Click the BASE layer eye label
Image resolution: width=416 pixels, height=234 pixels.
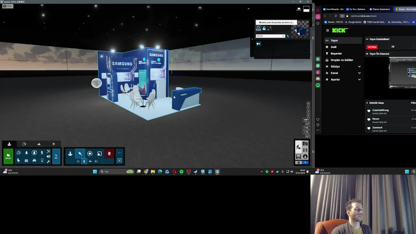pyautogui.click(x=7, y=6)
